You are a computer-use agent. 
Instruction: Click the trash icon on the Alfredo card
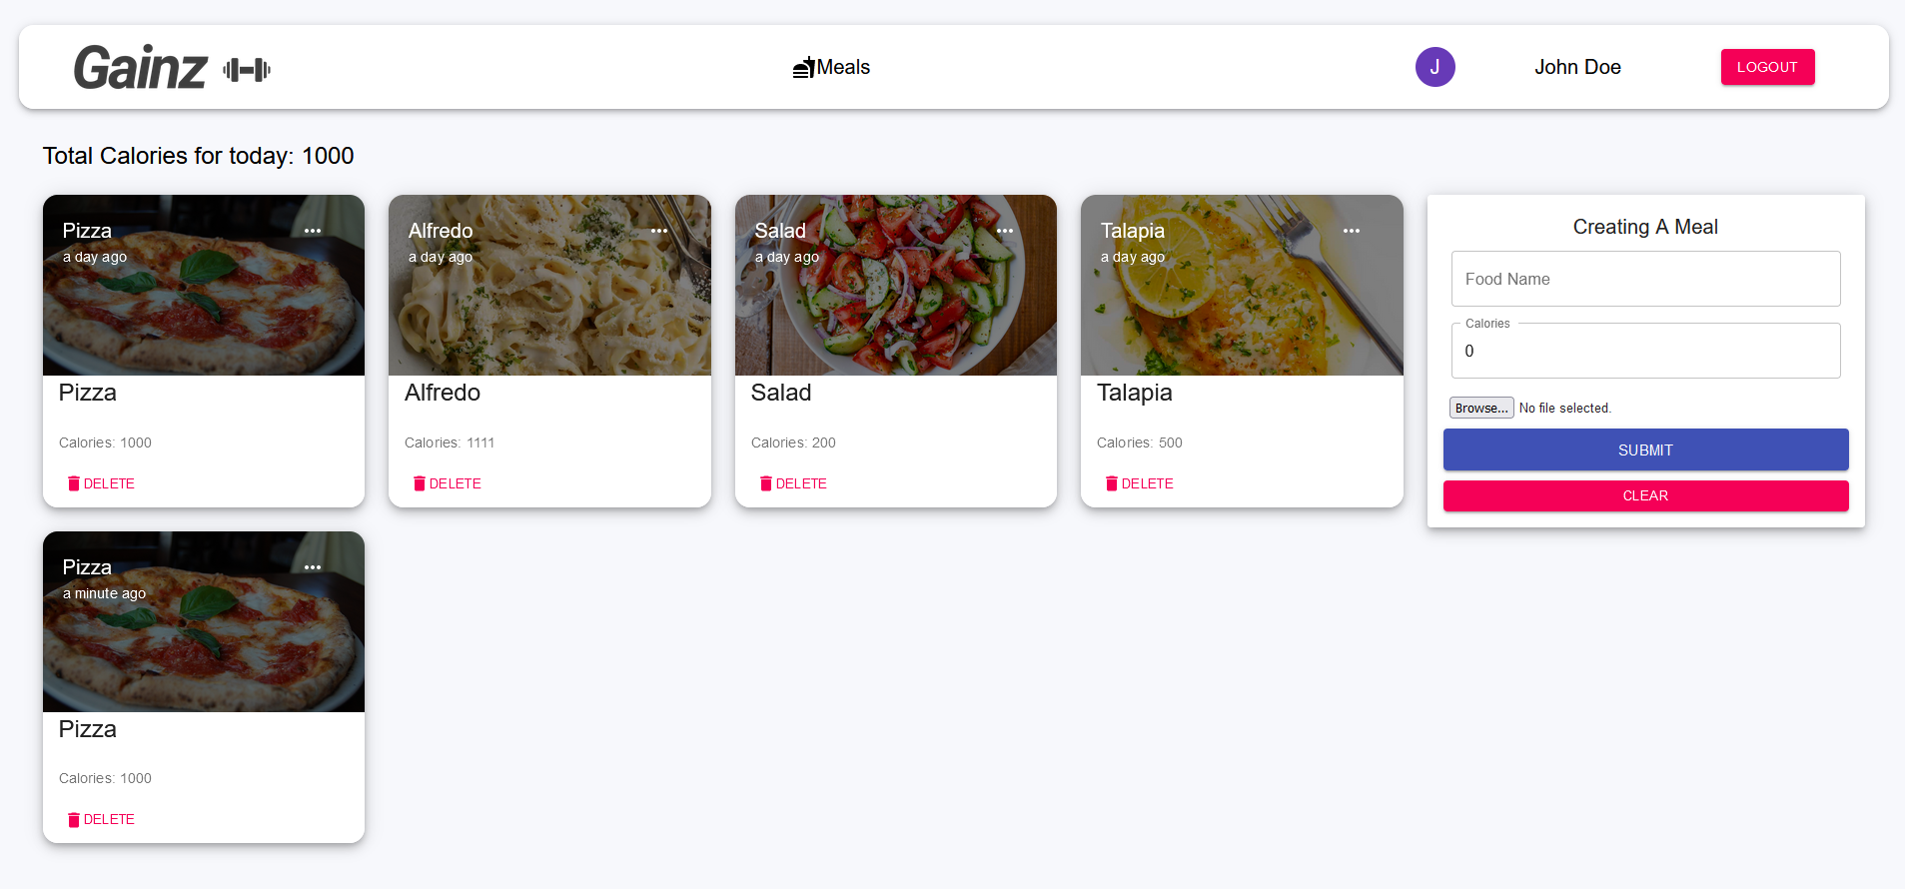coord(419,483)
